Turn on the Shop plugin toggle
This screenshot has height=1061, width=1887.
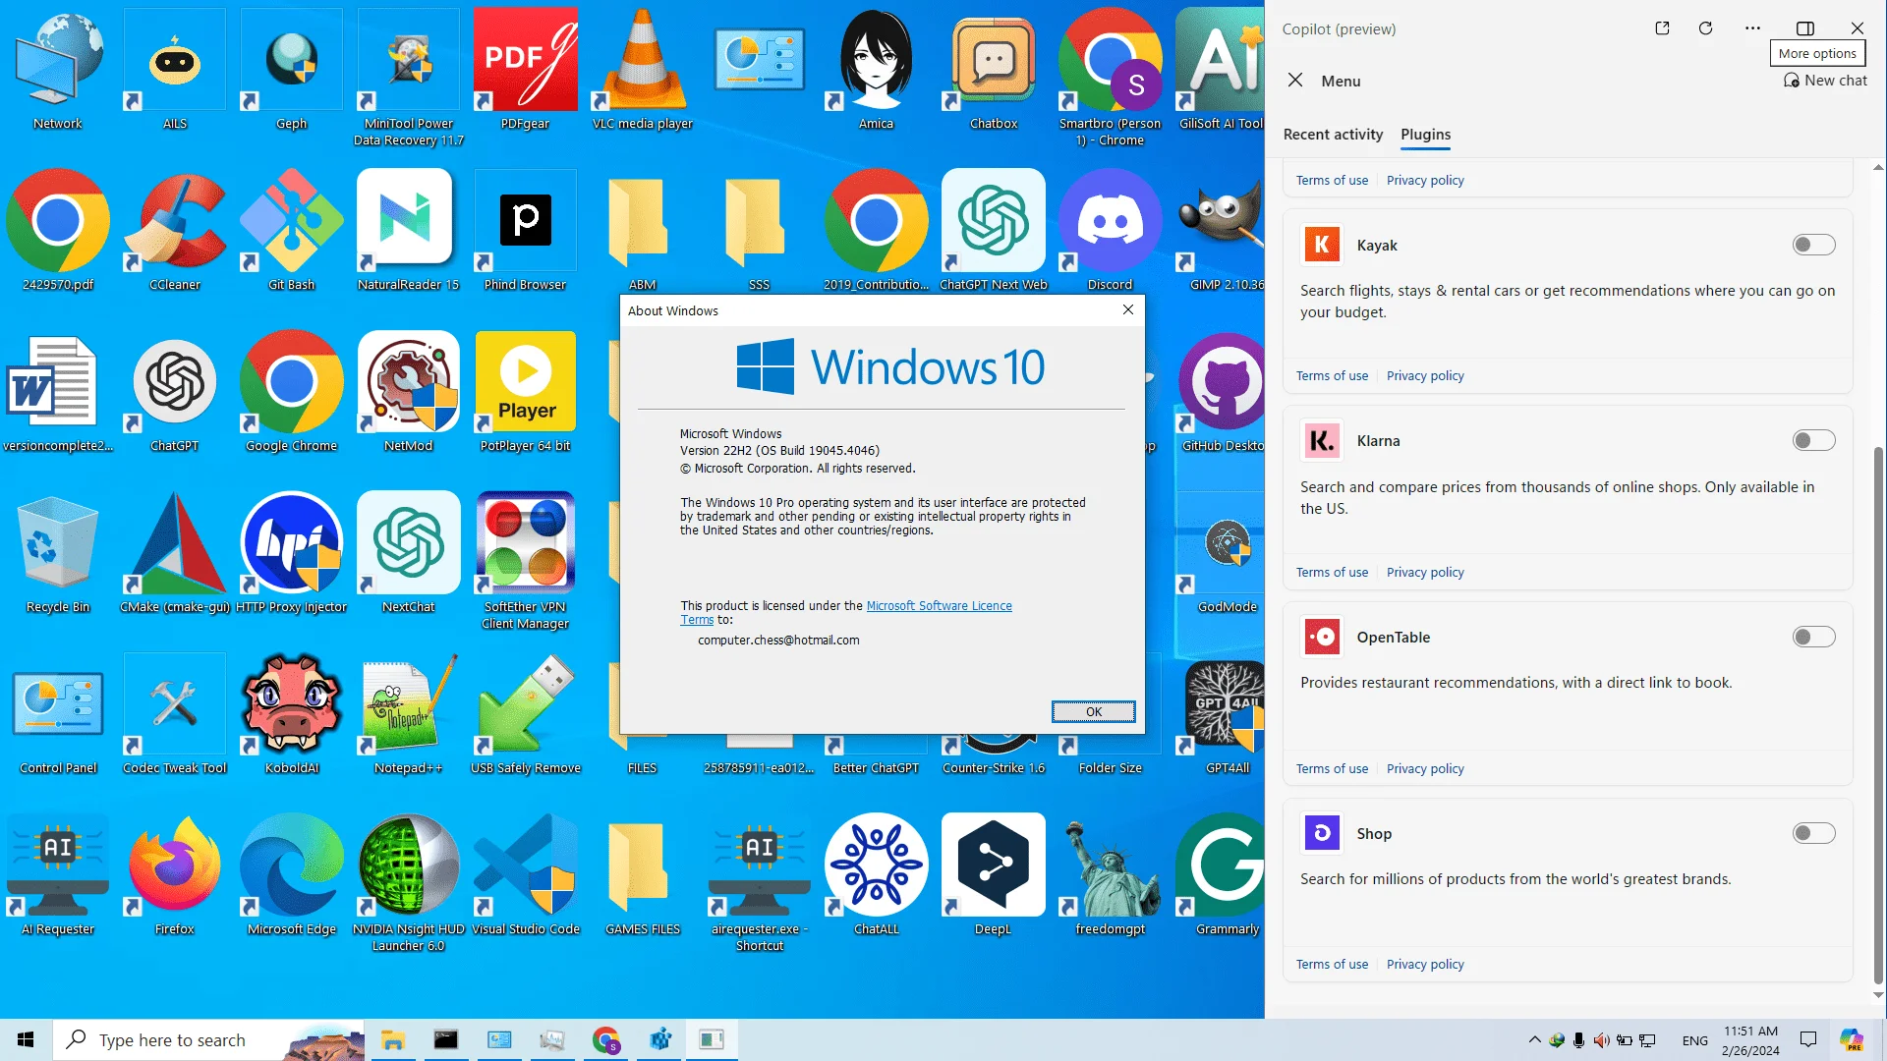coord(1813,833)
